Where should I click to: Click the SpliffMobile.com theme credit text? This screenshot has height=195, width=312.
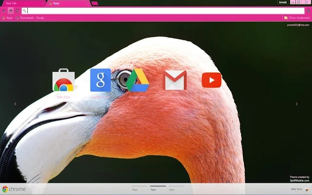[299, 181]
